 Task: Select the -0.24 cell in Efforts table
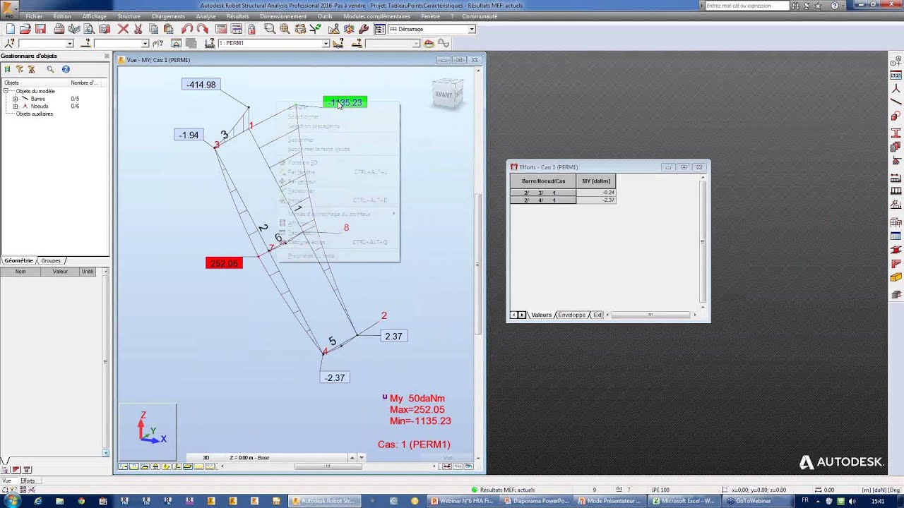pos(596,193)
